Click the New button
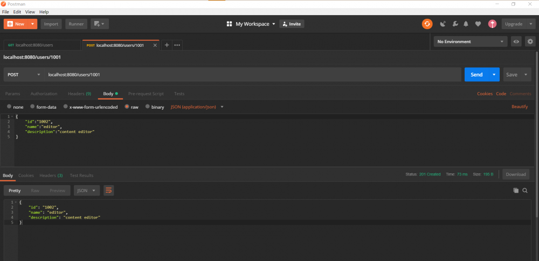This screenshot has height=261, width=539. tap(16, 24)
